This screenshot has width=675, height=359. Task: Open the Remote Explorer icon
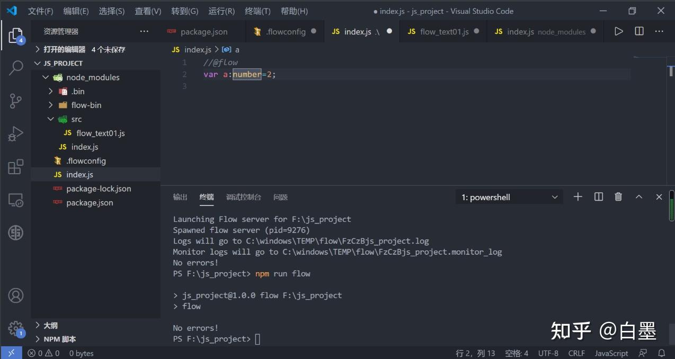coord(16,200)
